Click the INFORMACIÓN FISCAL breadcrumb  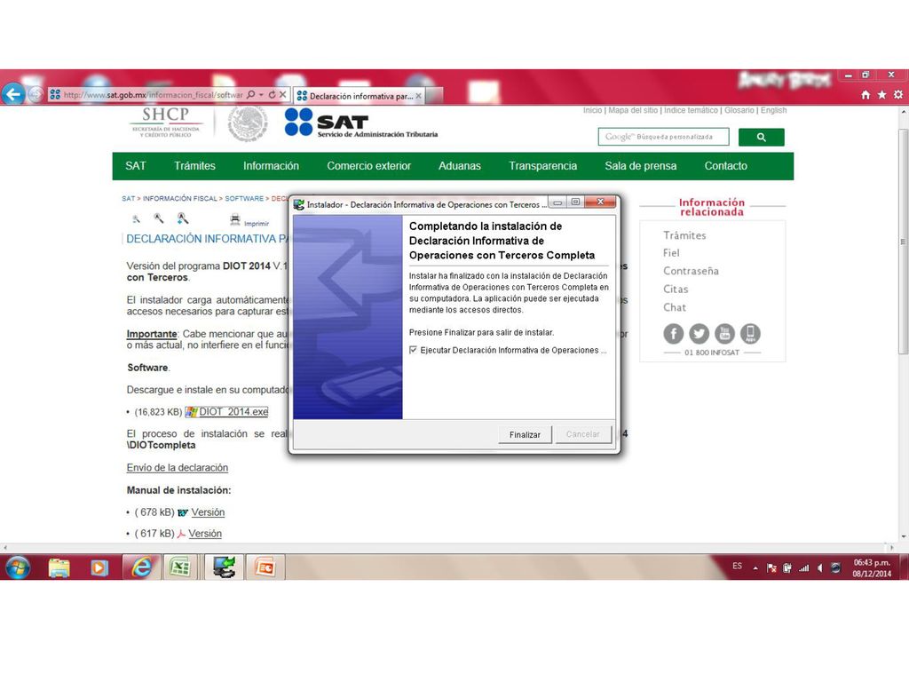click(x=179, y=198)
